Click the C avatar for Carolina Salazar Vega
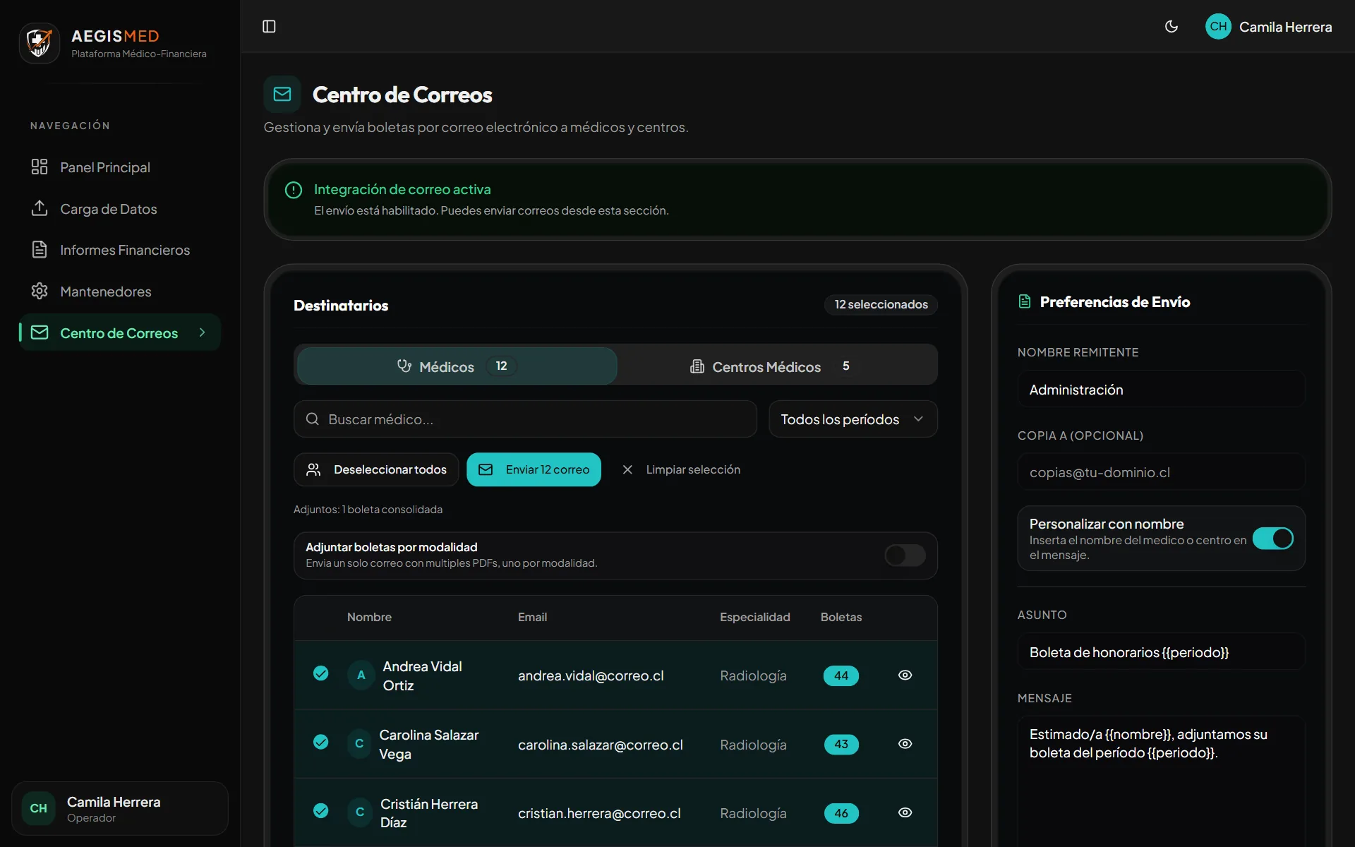Viewport: 1355px width, 847px height. point(359,744)
